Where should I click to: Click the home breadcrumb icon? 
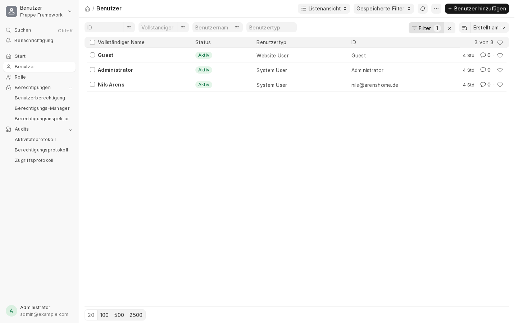87,9
